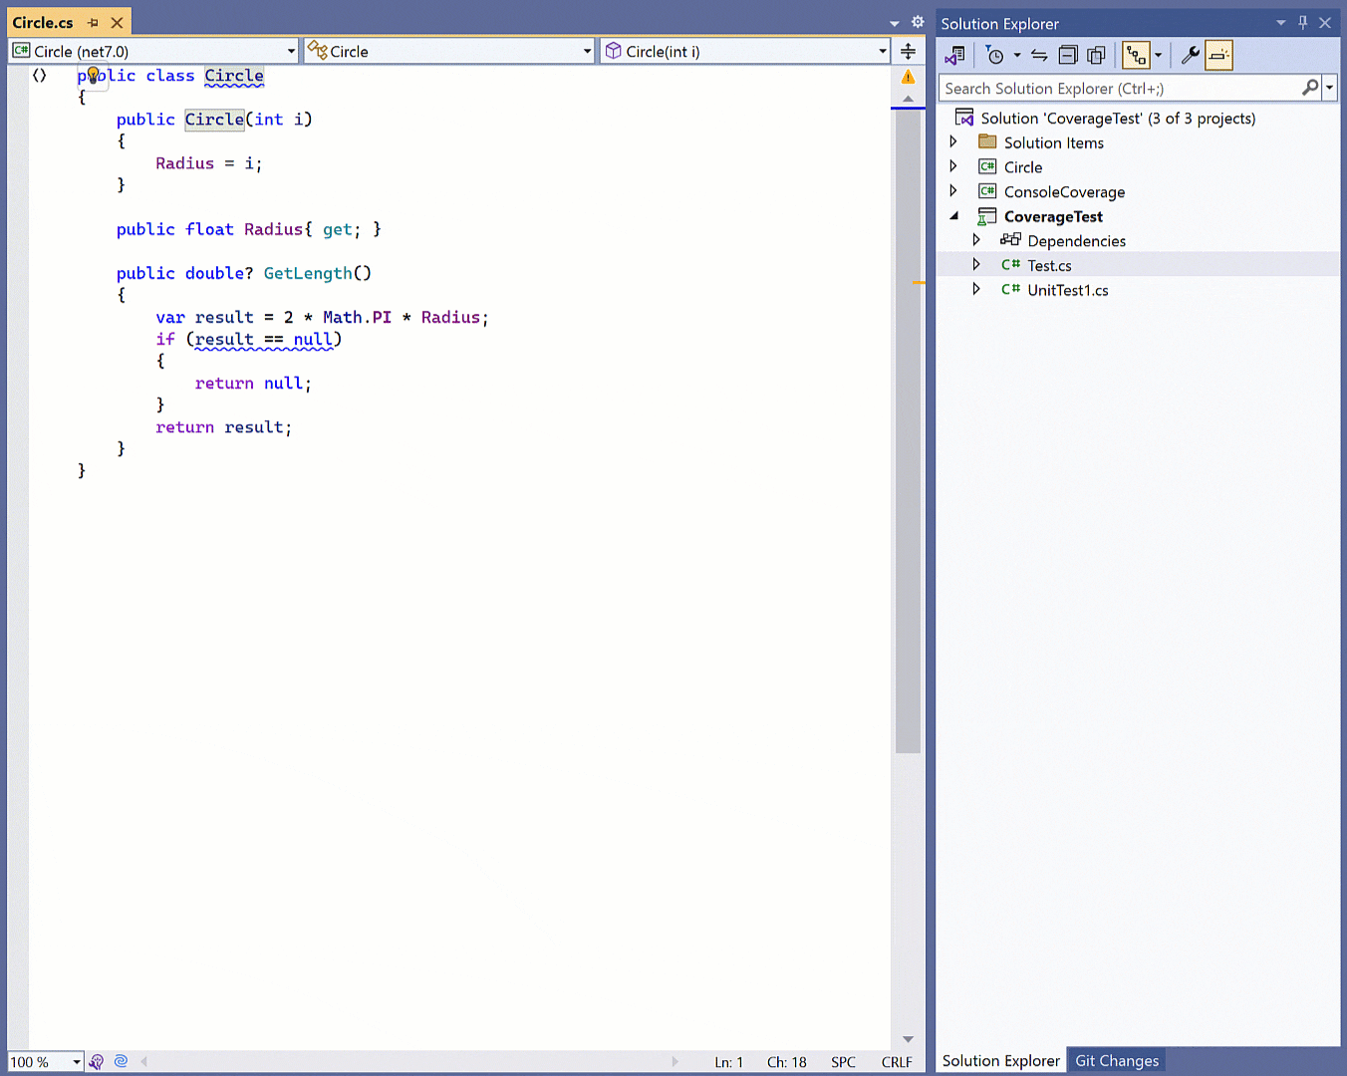Click the editor vertical scrollbar thumb
This screenshot has height=1076, width=1347.
(x=908, y=428)
